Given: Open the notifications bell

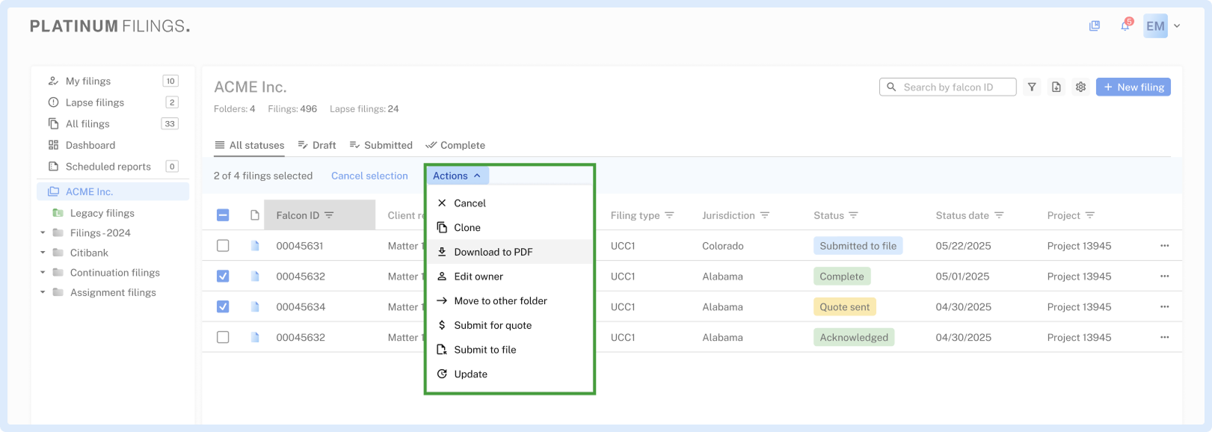Looking at the screenshot, I should (x=1125, y=26).
